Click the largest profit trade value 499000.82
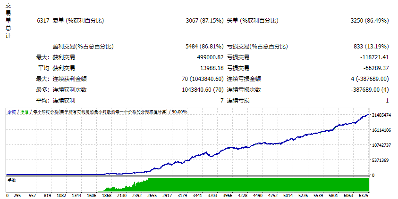This screenshot has height=199, width=398. coord(210,57)
